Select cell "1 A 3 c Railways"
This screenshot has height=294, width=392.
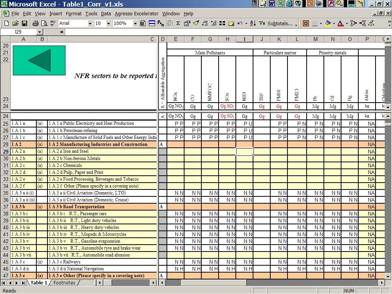point(102,262)
